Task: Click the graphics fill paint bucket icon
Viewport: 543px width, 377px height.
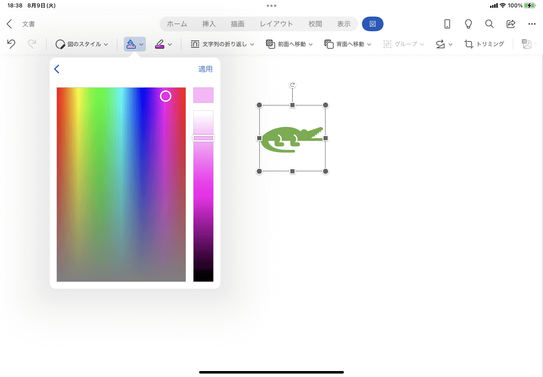Action: coord(131,44)
